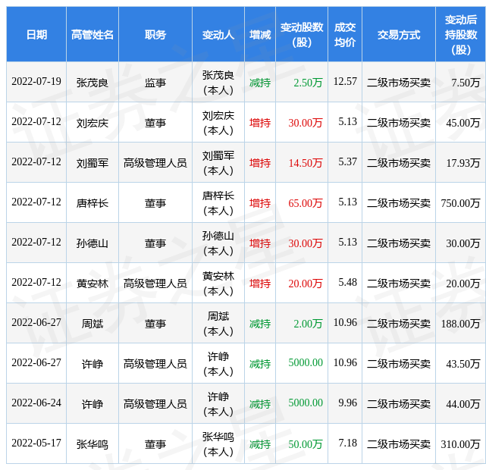This screenshot has width=486, height=470.
Task: Click the 职务 column header
Action: (155, 34)
